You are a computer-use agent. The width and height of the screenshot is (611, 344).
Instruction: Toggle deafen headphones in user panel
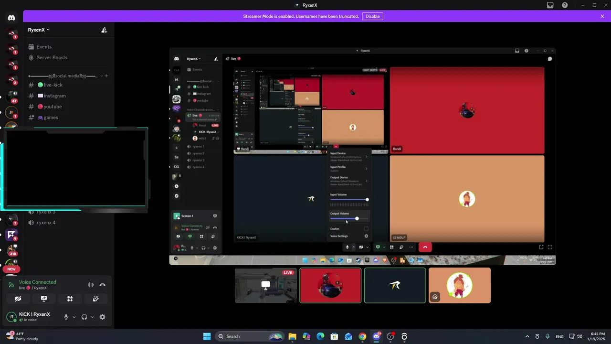point(84,317)
